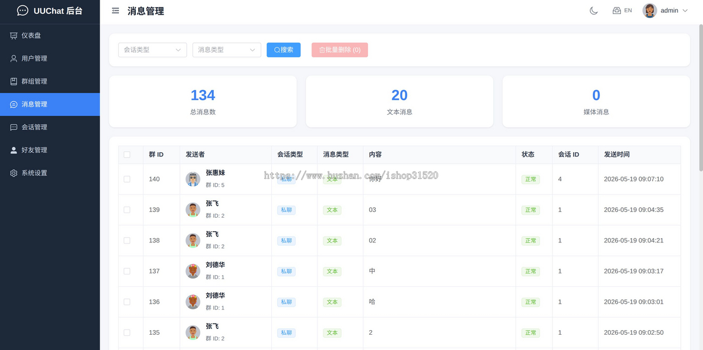Screen dimensions: 703x350
Task: Toggle dark mode with the moon icon
Action: click(x=593, y=11)
